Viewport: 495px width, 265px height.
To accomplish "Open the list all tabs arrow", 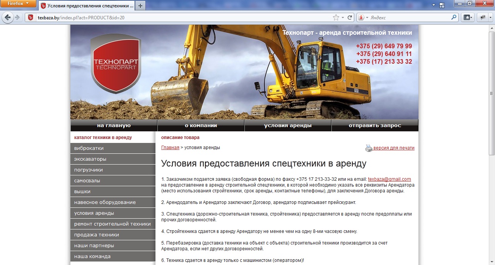I will pos(434,5).
